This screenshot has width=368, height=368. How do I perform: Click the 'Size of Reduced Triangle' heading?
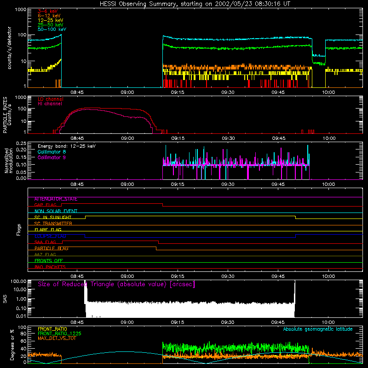click(x=116, y=284)
